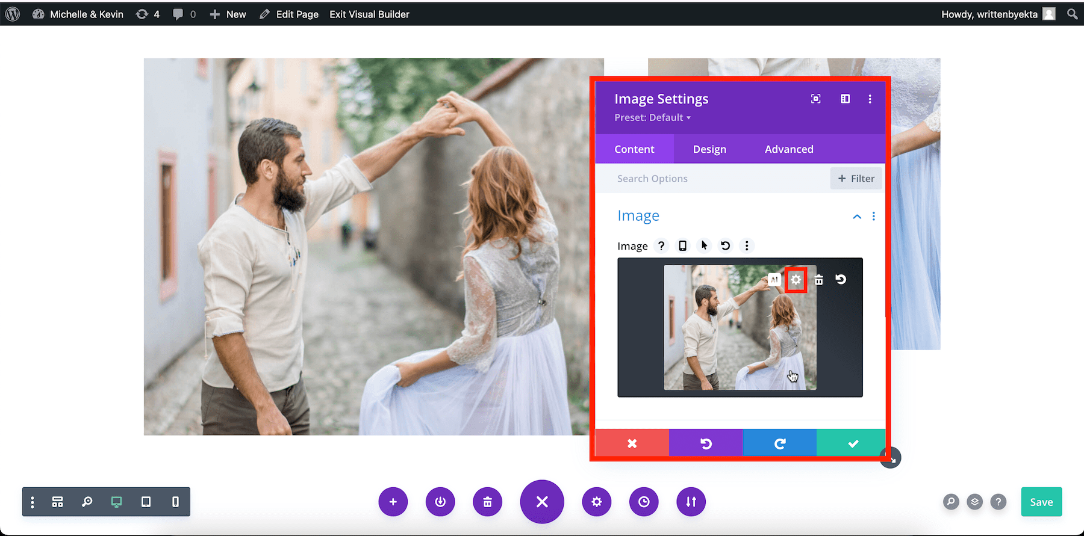This screenshot has height=536, width=1084.
Task: Undo changes with purple undo button
Action: coord(706,443)
